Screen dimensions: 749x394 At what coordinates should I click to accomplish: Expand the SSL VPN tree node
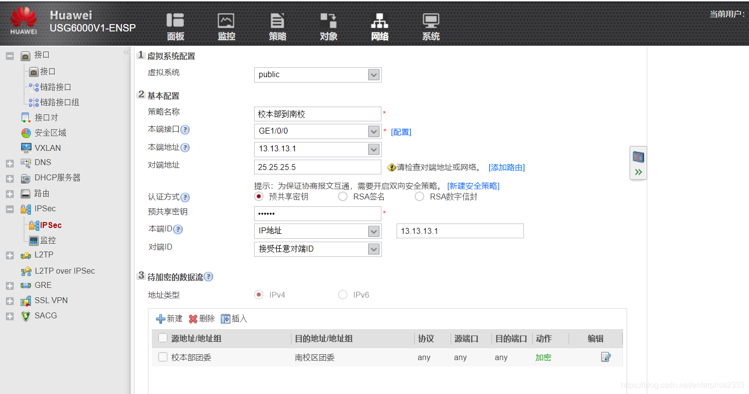click(x=9, y=301)
